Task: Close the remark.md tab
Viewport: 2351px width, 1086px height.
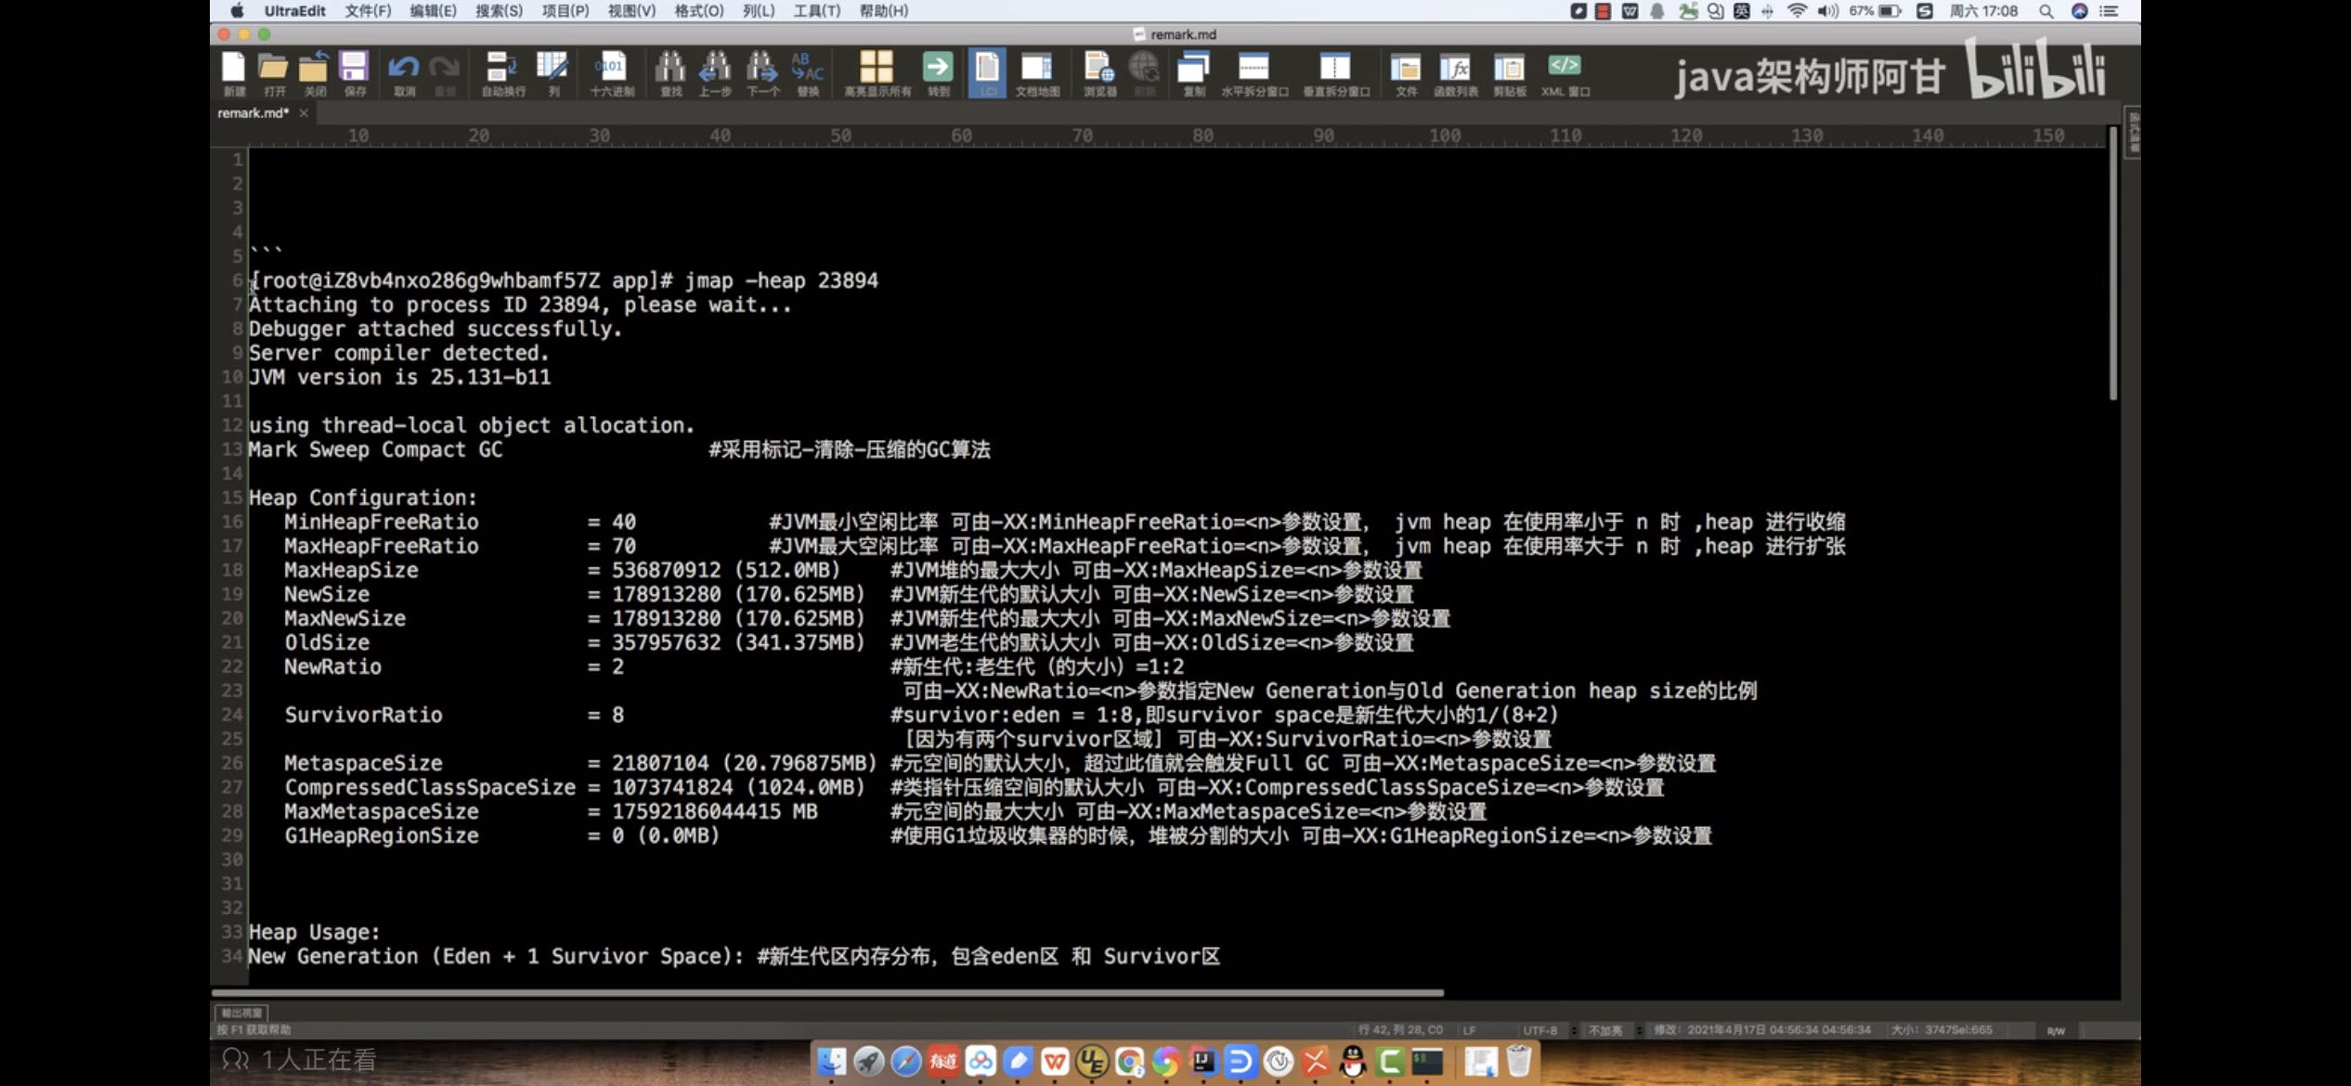Action: click(304, 113)
